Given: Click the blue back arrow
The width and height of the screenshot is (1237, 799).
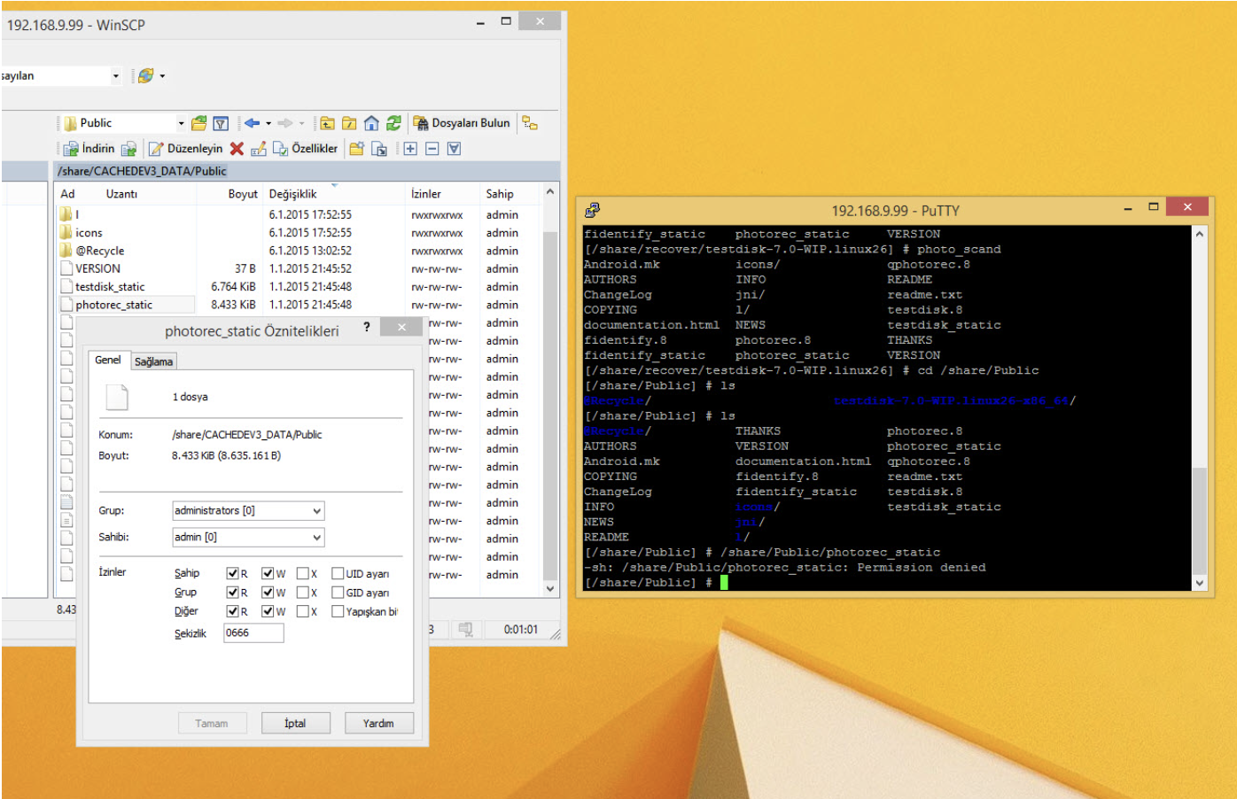Looking at the screenshot, I should (x=252, y=123).
